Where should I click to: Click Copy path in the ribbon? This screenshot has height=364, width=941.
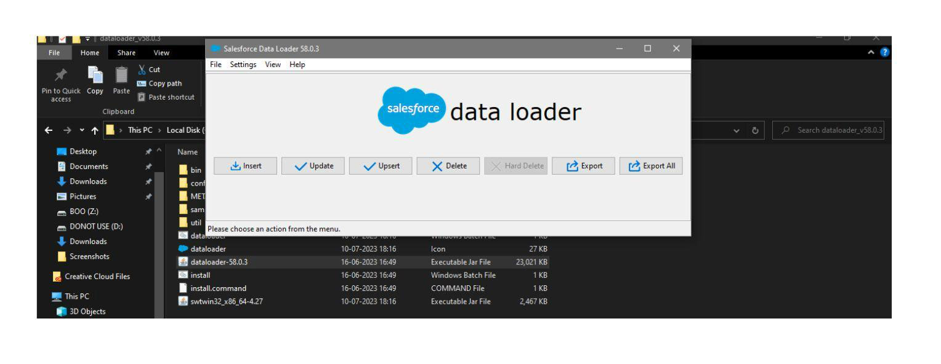point(159,84)
